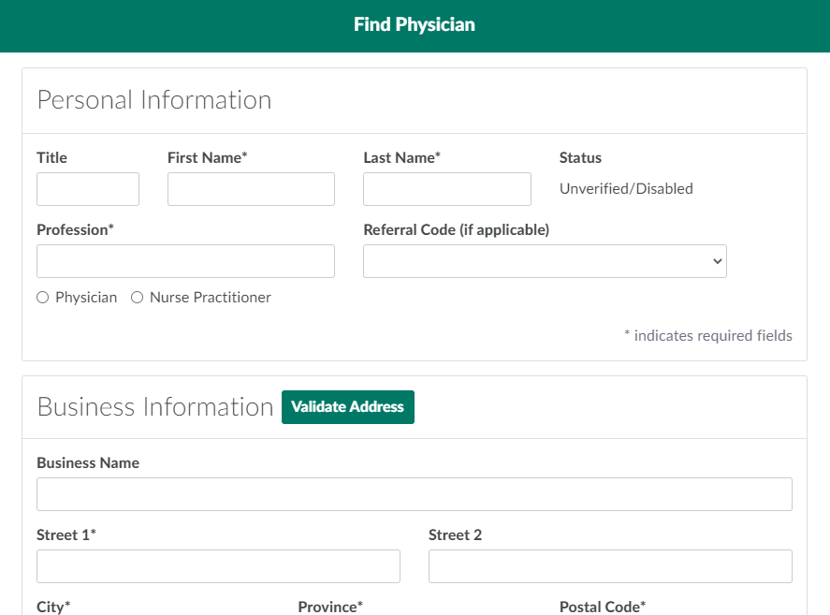Click the Province field label
This screenshot has width=830, height=615.
(330, 607)
